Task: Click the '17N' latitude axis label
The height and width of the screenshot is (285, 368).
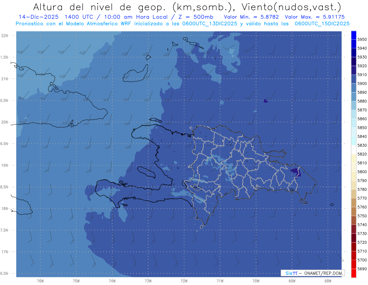Action: (x=5, y=252)
